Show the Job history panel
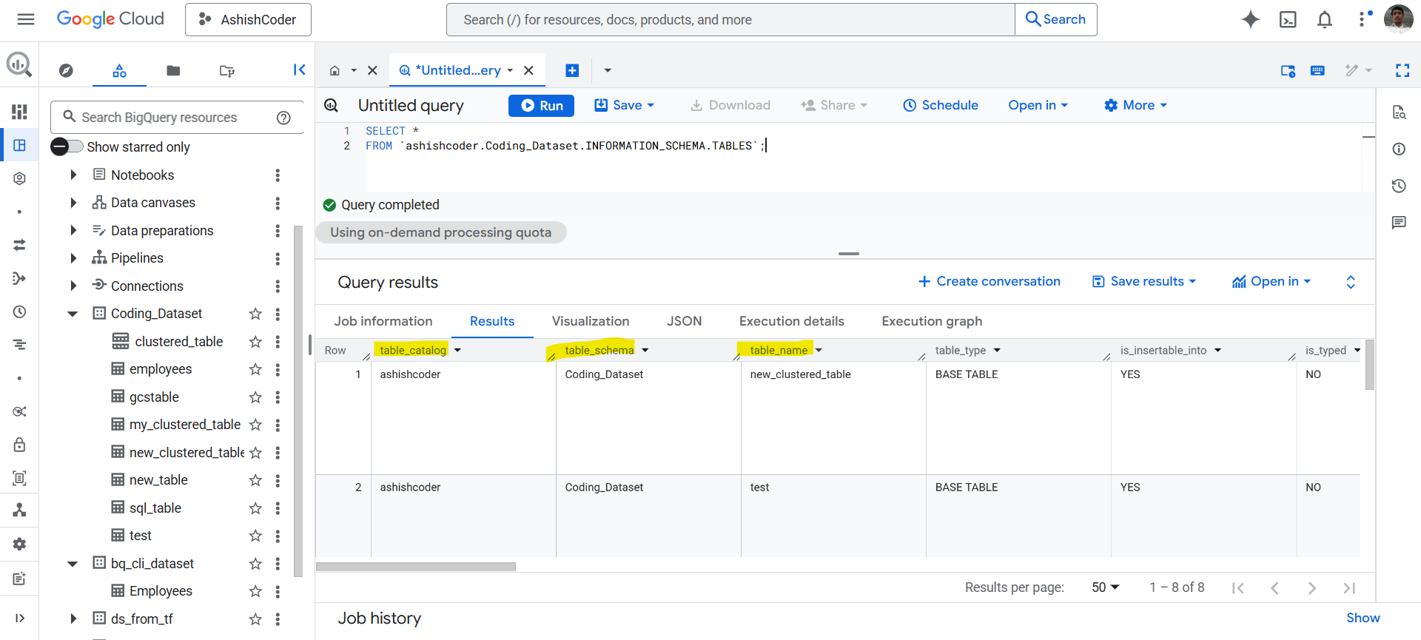 (1363, 618)
